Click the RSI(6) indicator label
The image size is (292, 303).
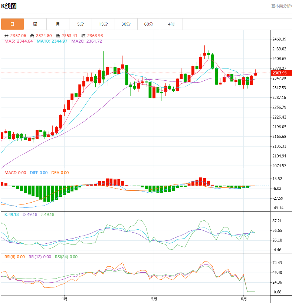15,257
